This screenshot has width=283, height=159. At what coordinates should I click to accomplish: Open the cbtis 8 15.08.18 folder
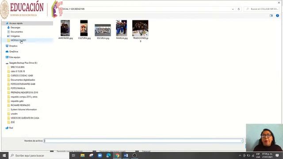coord(18,72)
